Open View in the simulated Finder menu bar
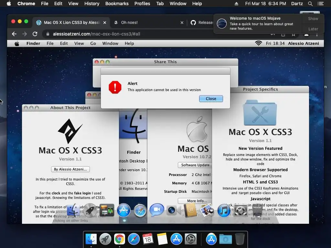 (x=79, y=44)
